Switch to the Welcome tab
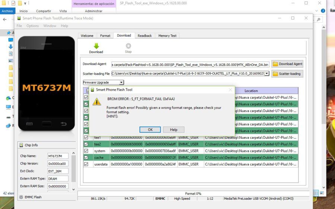 pos(87,36)
